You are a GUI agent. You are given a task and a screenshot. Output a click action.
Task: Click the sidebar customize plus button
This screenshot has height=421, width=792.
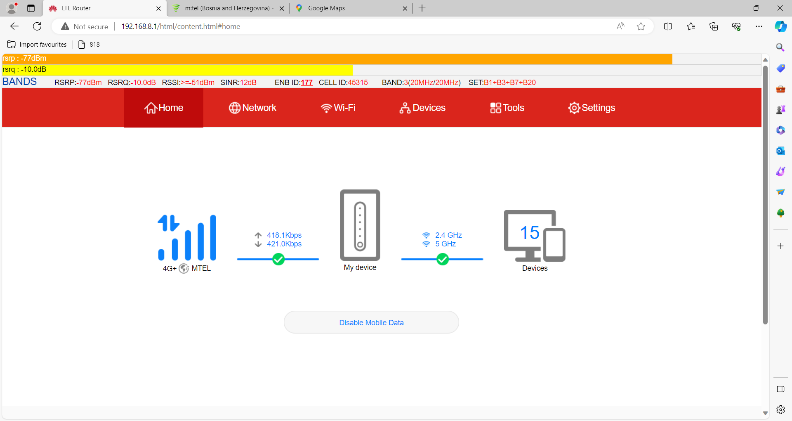click(x=780, y=246)
